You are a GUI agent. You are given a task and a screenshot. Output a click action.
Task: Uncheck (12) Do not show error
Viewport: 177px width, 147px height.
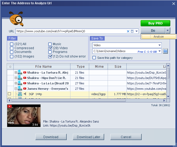point(50,56)
